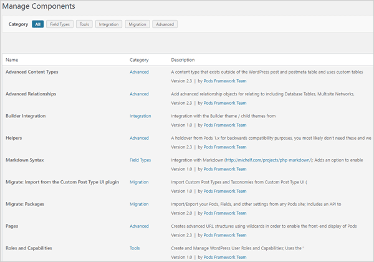
Task: Click the Migration link for Migrate: Packages
Action: (139, 204)
